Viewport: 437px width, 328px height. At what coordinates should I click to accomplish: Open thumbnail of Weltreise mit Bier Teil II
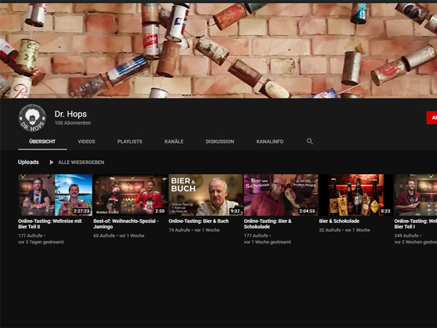click(55, 195)
